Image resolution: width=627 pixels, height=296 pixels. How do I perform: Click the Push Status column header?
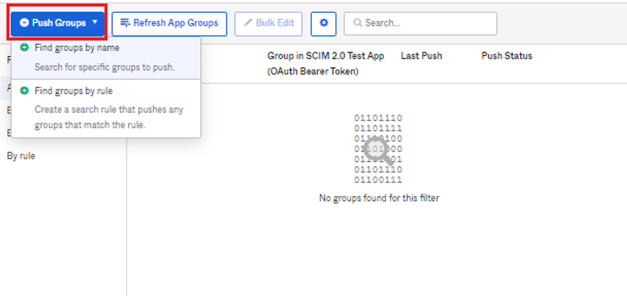(x=507, y=56)
